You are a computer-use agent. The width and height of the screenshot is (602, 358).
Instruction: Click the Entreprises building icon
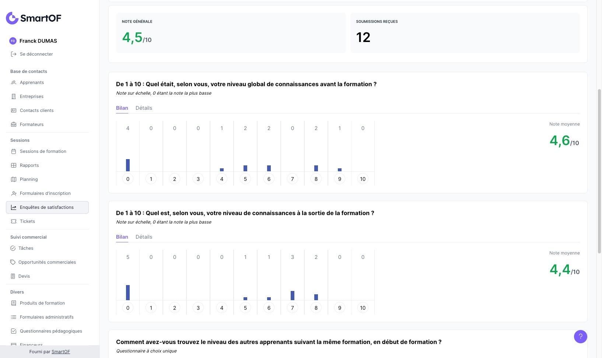point(14,96)
